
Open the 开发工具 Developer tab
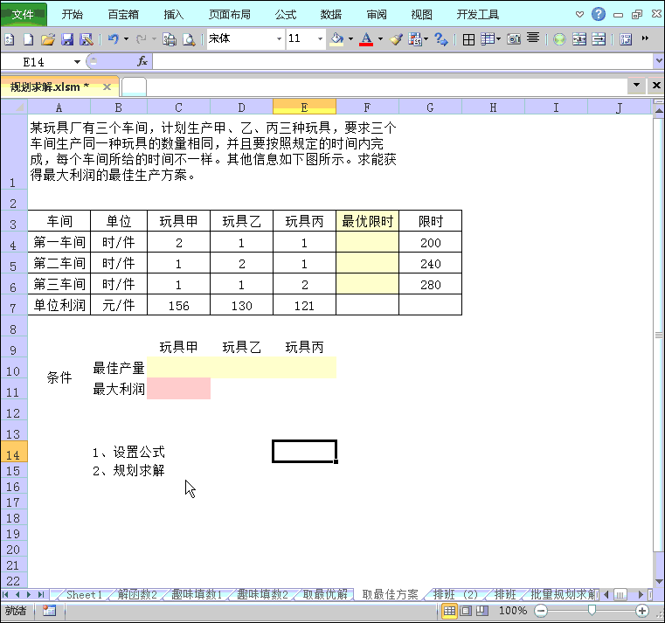[477, 15]
